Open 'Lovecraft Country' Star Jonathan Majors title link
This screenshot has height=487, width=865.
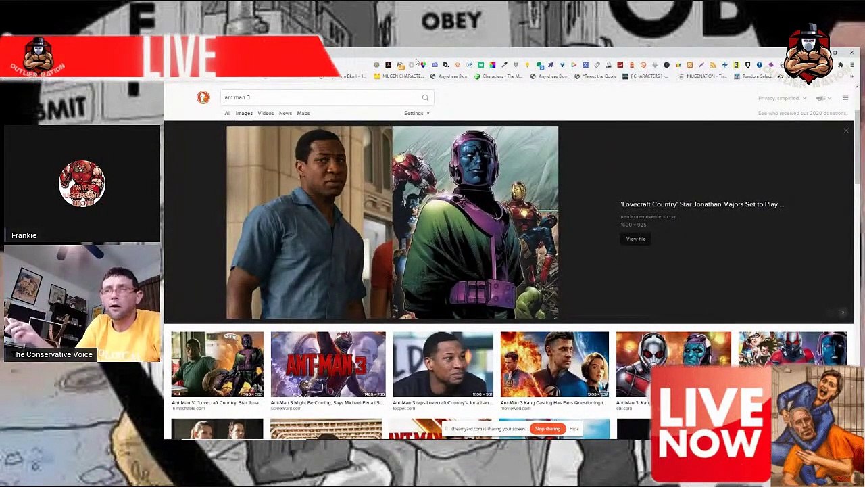tap(702, 204)
